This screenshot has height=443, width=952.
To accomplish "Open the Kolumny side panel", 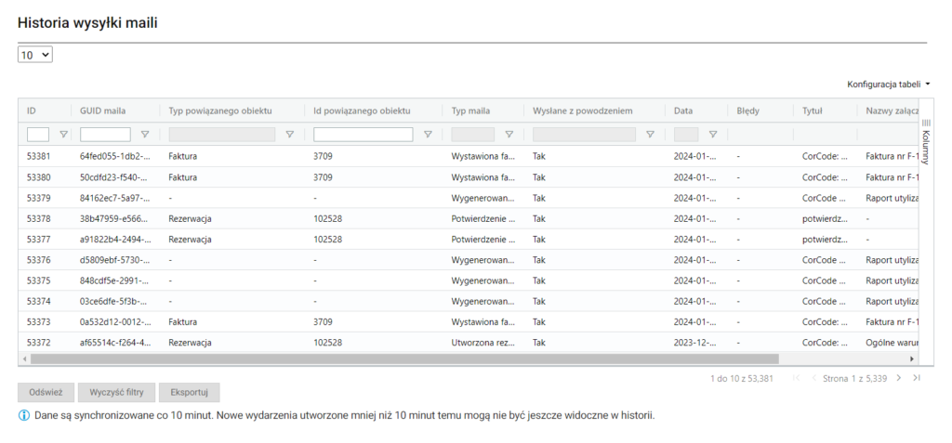I will point(926,139).
